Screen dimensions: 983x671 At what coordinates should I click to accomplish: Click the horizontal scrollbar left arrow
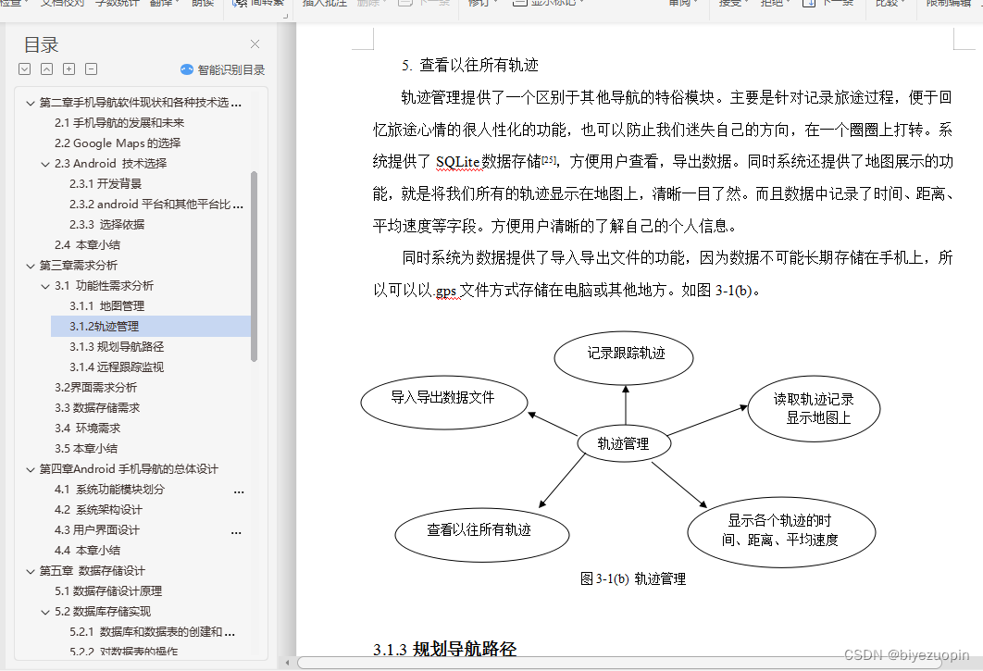pyautogui.click(x=288, y=663)
